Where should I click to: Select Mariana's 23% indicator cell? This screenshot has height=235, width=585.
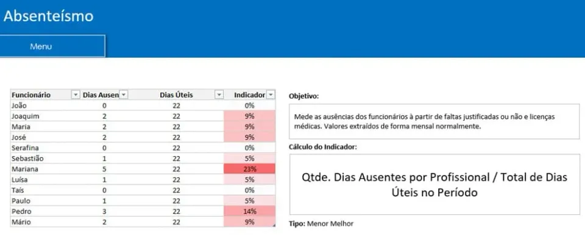[250, 169]
